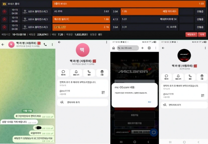The height and width of the screenshot is (144, 208).
Task: Open QR code icon on pink-avatar profile
Action: (103, 93)
